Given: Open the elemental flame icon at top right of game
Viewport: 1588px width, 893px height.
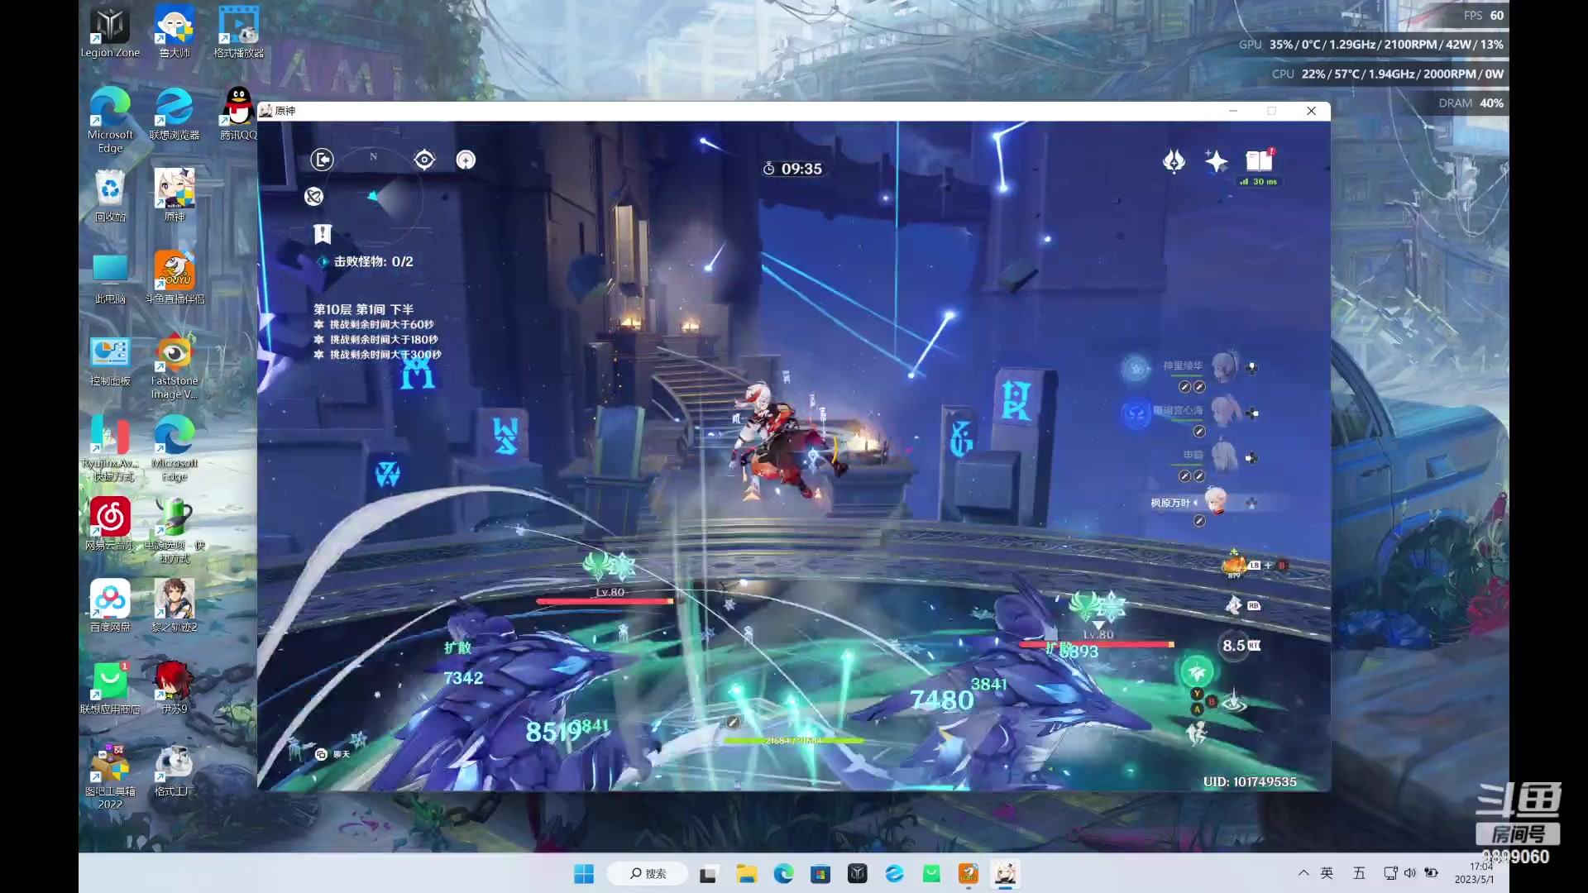Looking at the screenshot, I should tap(1174, 160).
